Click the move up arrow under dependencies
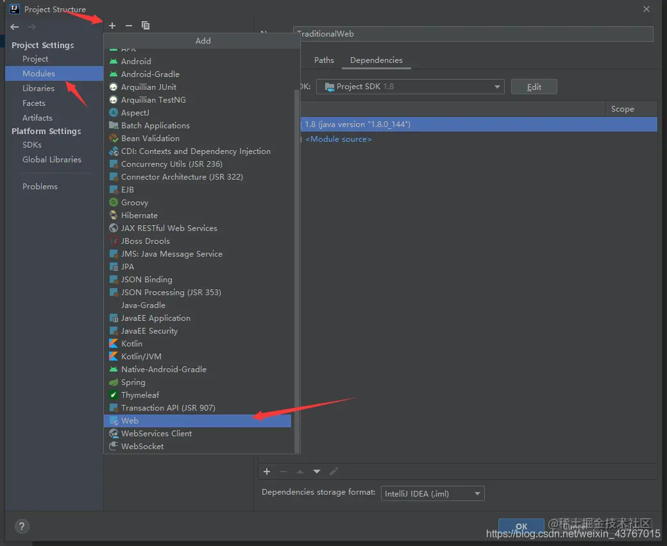The image size is (667, 546). click(x=300, y=472)
